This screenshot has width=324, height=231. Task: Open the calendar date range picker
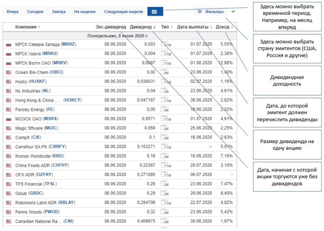pyautogui.click(x=155, y=12)
